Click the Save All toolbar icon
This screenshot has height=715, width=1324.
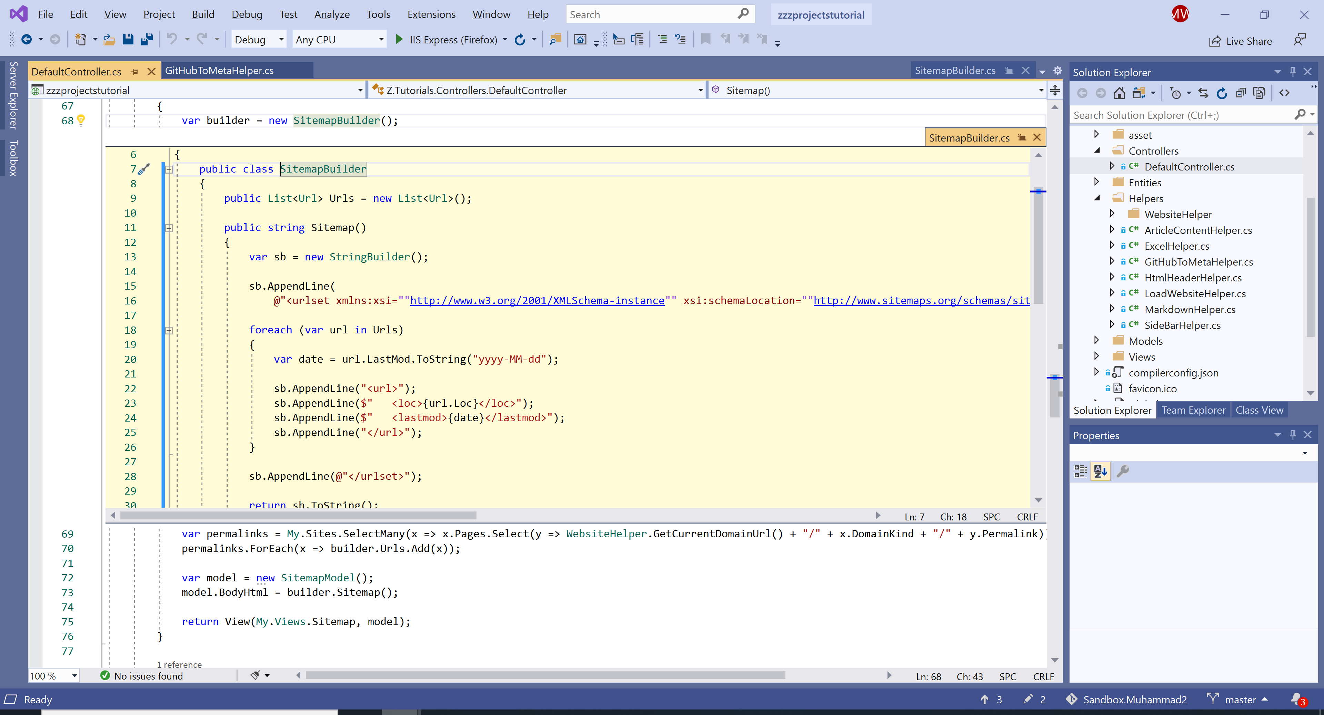(x=147, y=40)
